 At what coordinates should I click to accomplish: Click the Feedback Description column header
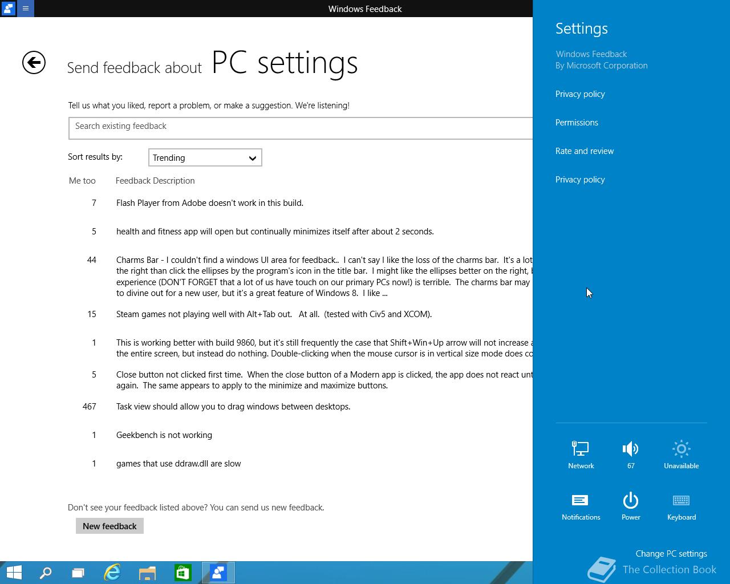155,181
